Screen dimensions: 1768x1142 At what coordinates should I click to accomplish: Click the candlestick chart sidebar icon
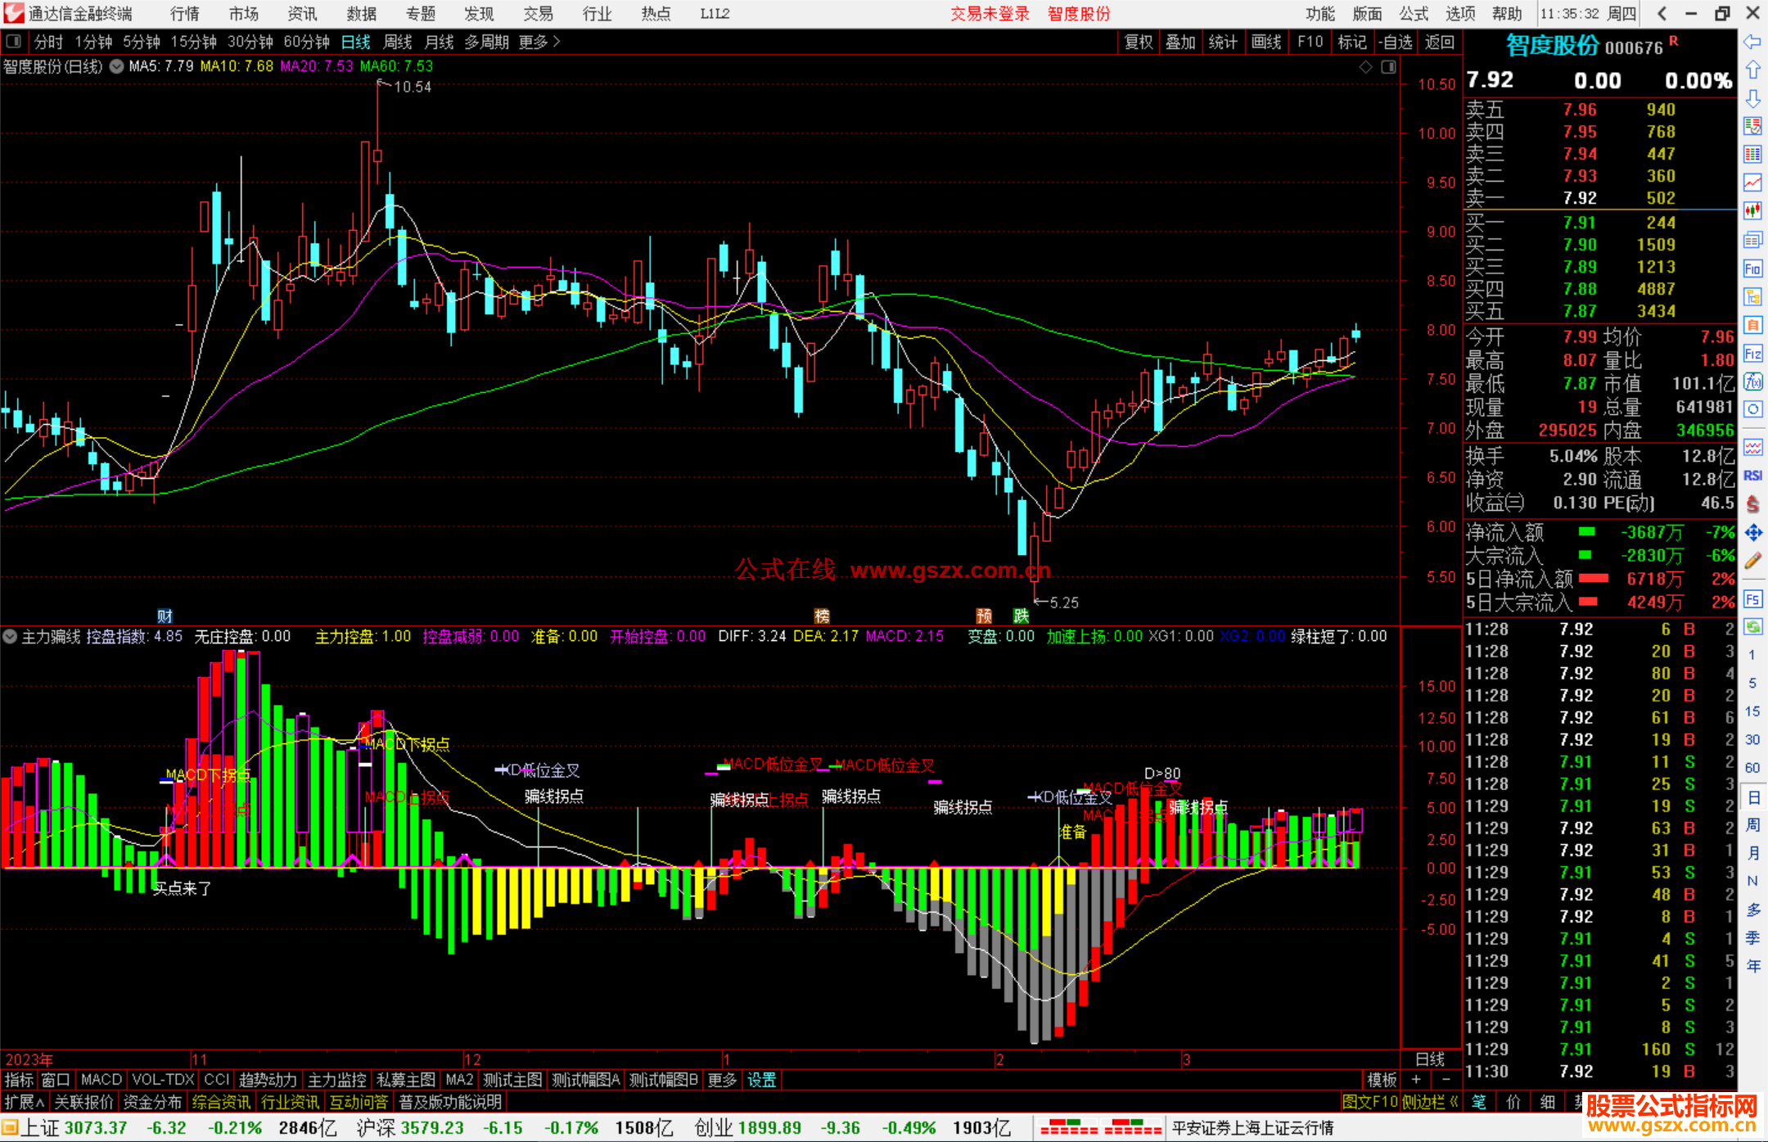(x=1752, y=210)
